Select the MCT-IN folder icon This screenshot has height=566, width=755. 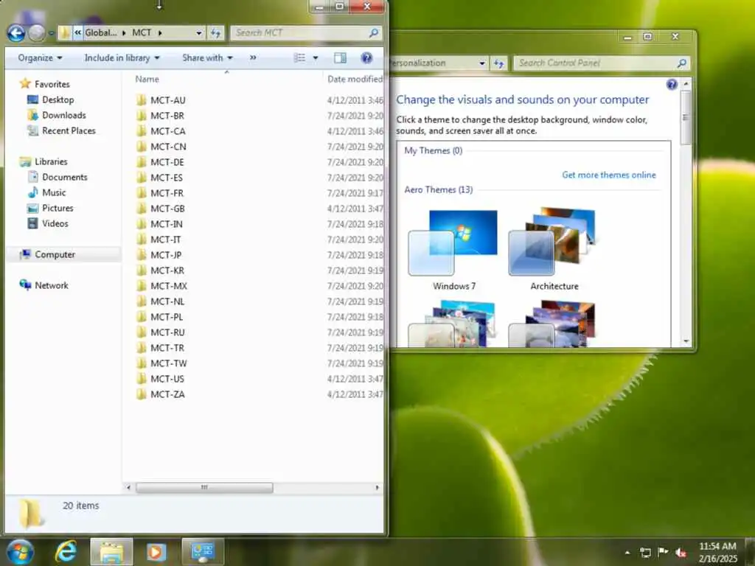[x=141, y=224]
